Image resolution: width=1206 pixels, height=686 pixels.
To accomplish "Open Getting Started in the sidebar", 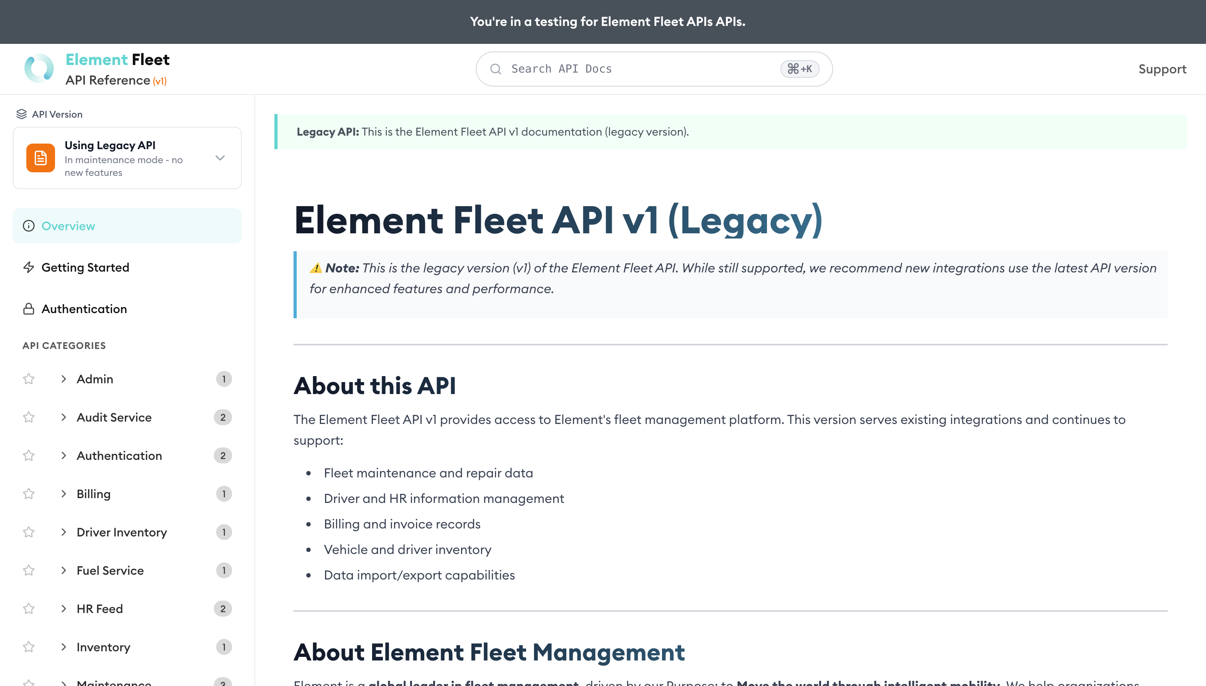I will (x=127, y=268).
